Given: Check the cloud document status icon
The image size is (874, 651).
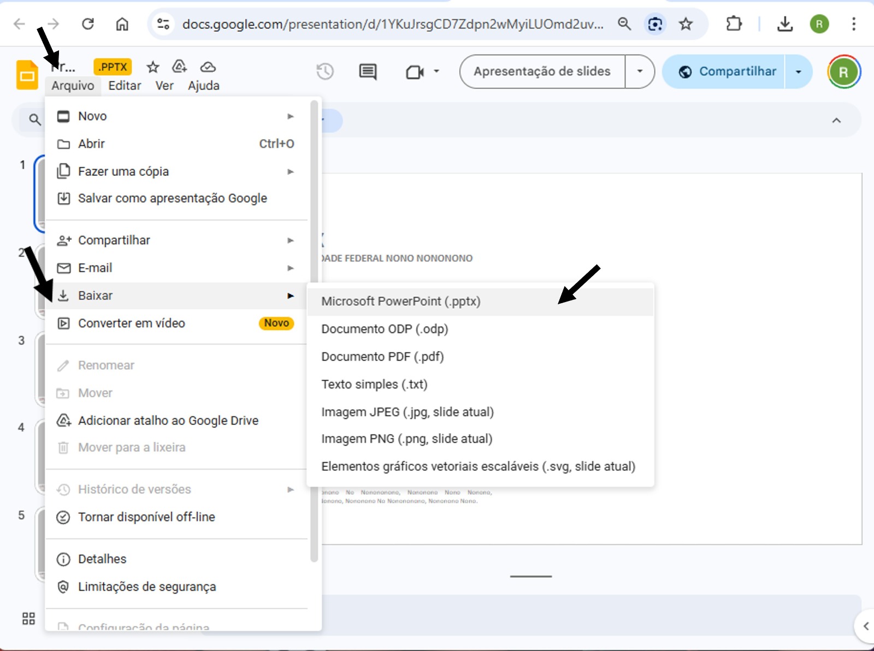Looking at the screenshot, I should (x=208, y=67).
